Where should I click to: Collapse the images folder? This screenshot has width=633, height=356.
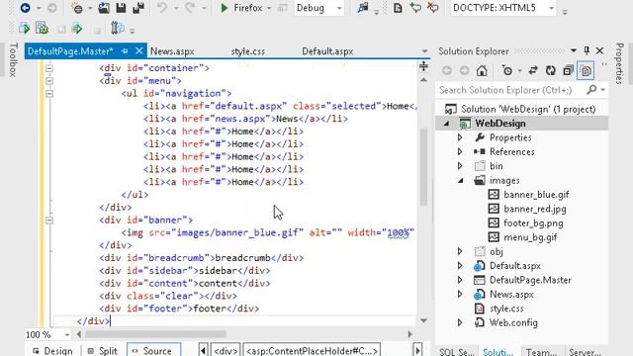460,180
